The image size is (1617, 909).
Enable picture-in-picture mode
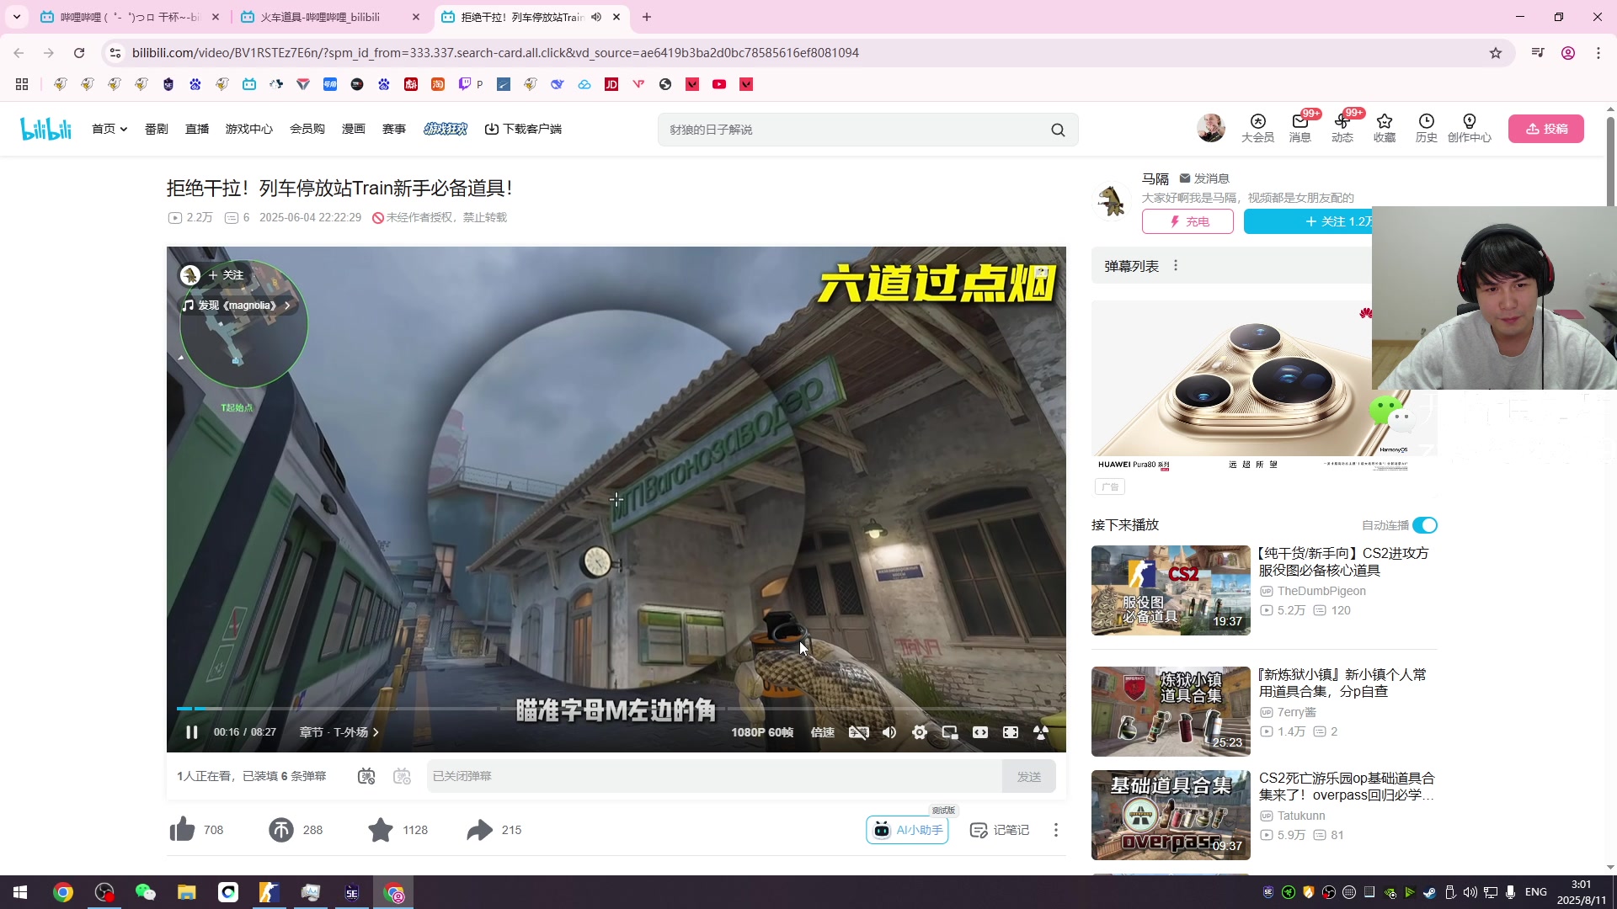(950, 732)
